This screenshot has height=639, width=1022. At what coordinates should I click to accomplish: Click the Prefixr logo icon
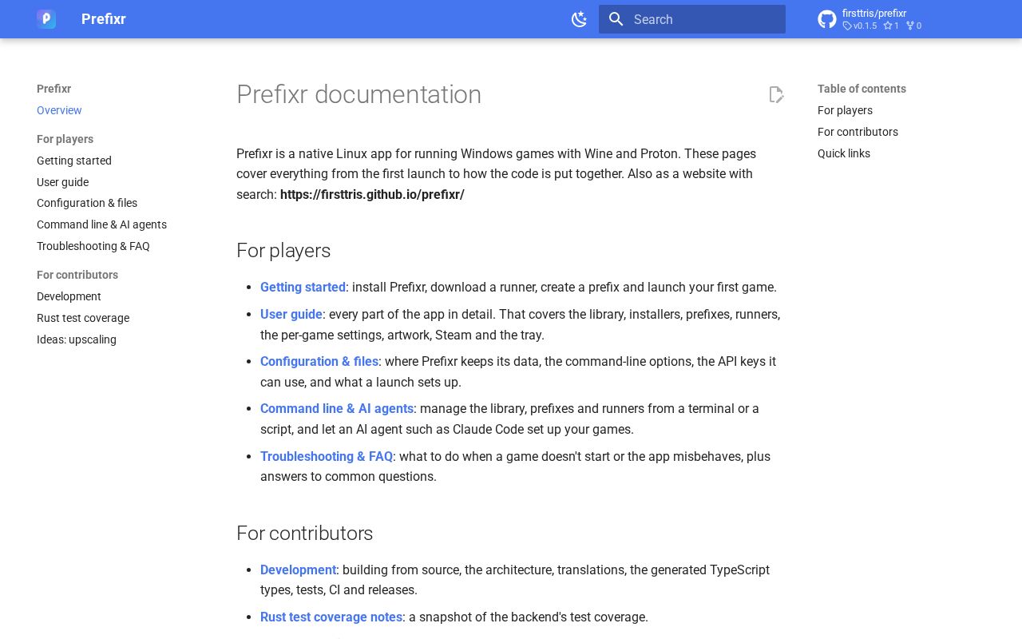click(x=46, y=19)
